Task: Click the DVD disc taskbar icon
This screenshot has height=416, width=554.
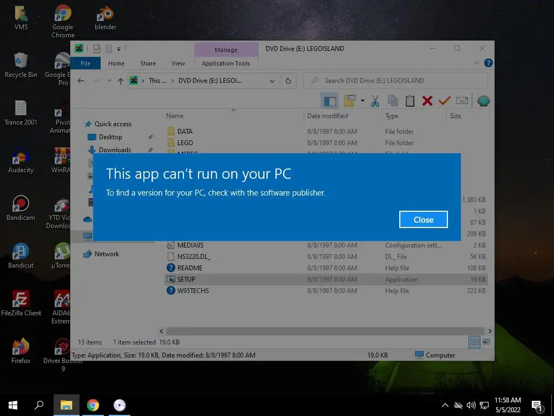Action: (x=120, y=405)
